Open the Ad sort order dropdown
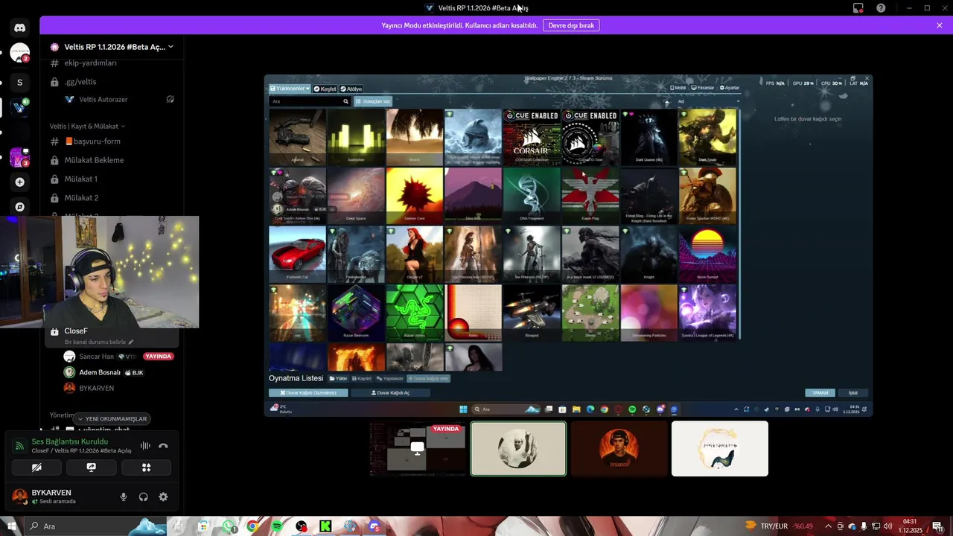The image size is (953, 536). 708,101
